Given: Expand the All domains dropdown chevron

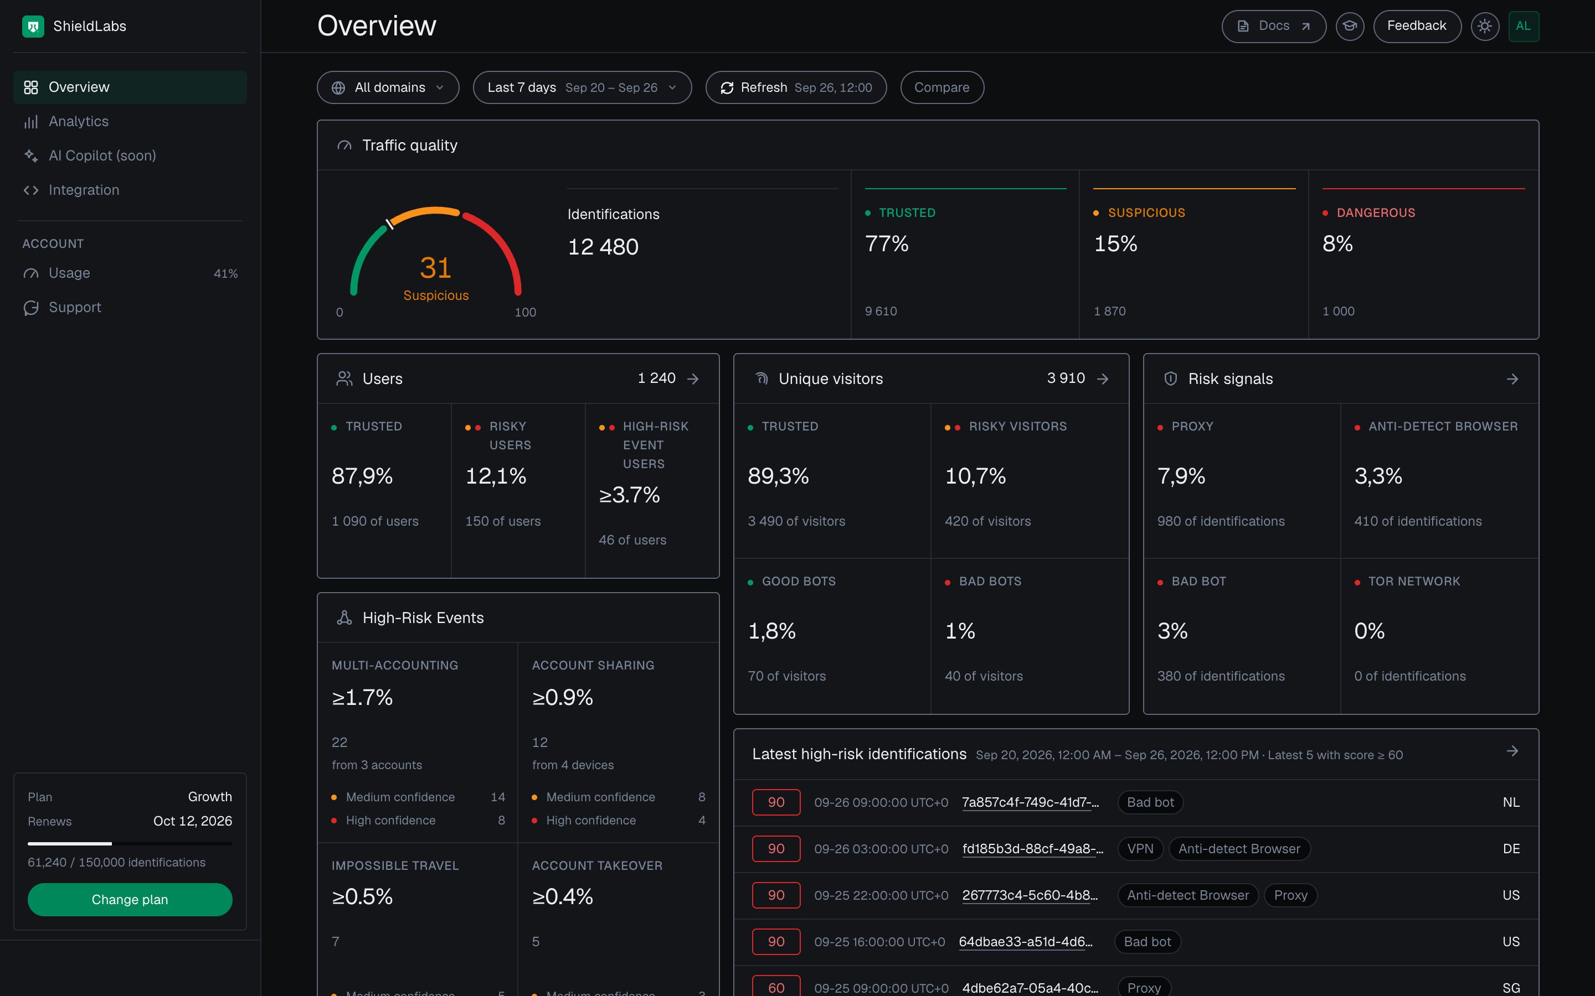Looking at the screenshot, I should click(x=440, y=87).
